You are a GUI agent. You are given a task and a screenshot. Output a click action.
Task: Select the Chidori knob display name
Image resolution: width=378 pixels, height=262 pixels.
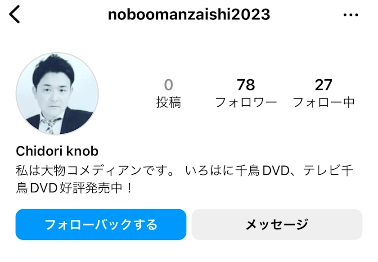pyautogui.click(x=57, y=151)
